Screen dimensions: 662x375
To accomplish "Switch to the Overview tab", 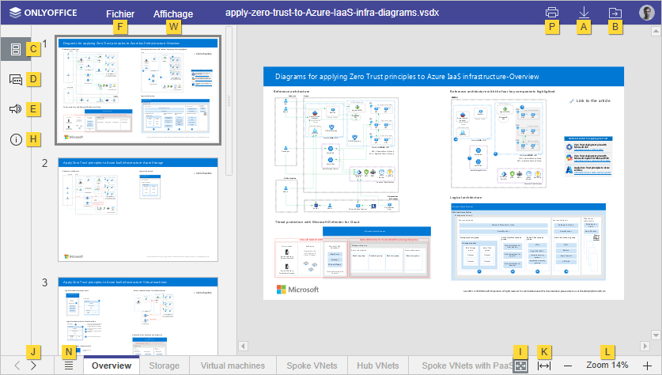I will [x=112, y=366].
